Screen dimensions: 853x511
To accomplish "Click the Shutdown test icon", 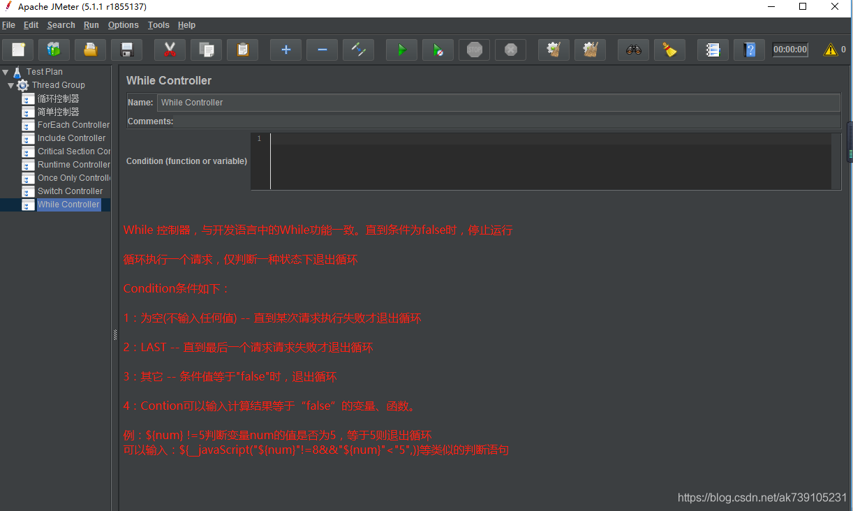I will (510, 50).
